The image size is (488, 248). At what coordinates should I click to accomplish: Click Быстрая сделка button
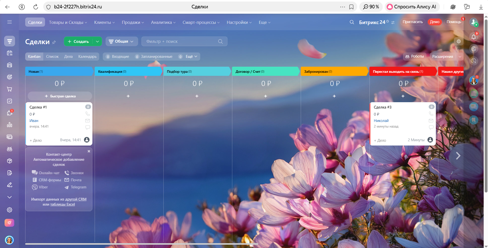60,96
